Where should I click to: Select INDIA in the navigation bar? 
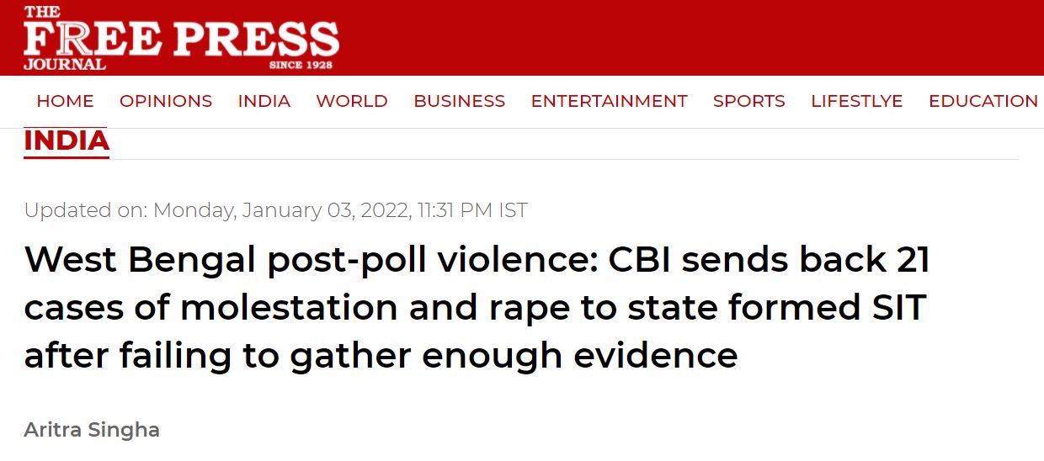click(264, 101)
